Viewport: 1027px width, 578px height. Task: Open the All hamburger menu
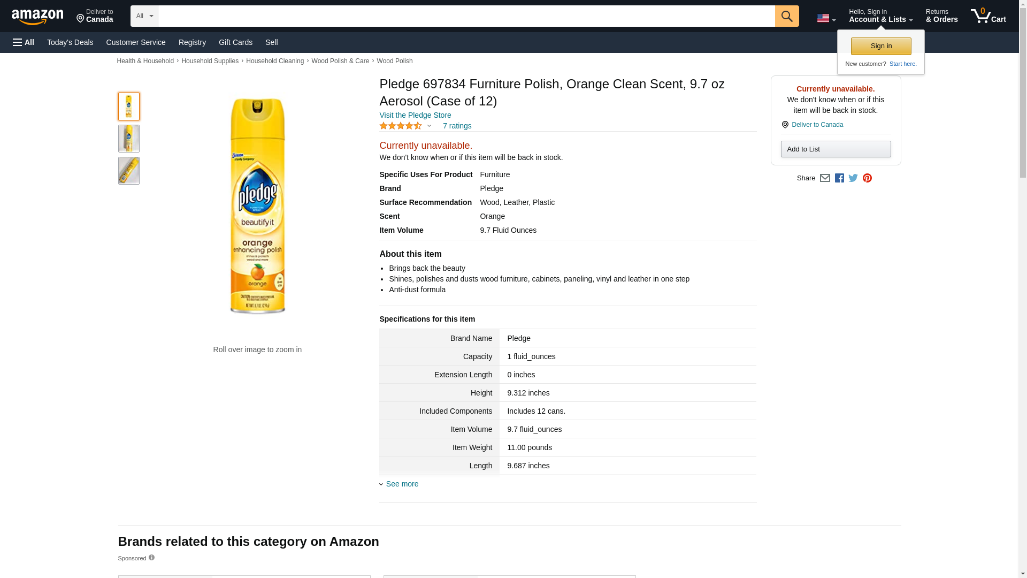24,42
